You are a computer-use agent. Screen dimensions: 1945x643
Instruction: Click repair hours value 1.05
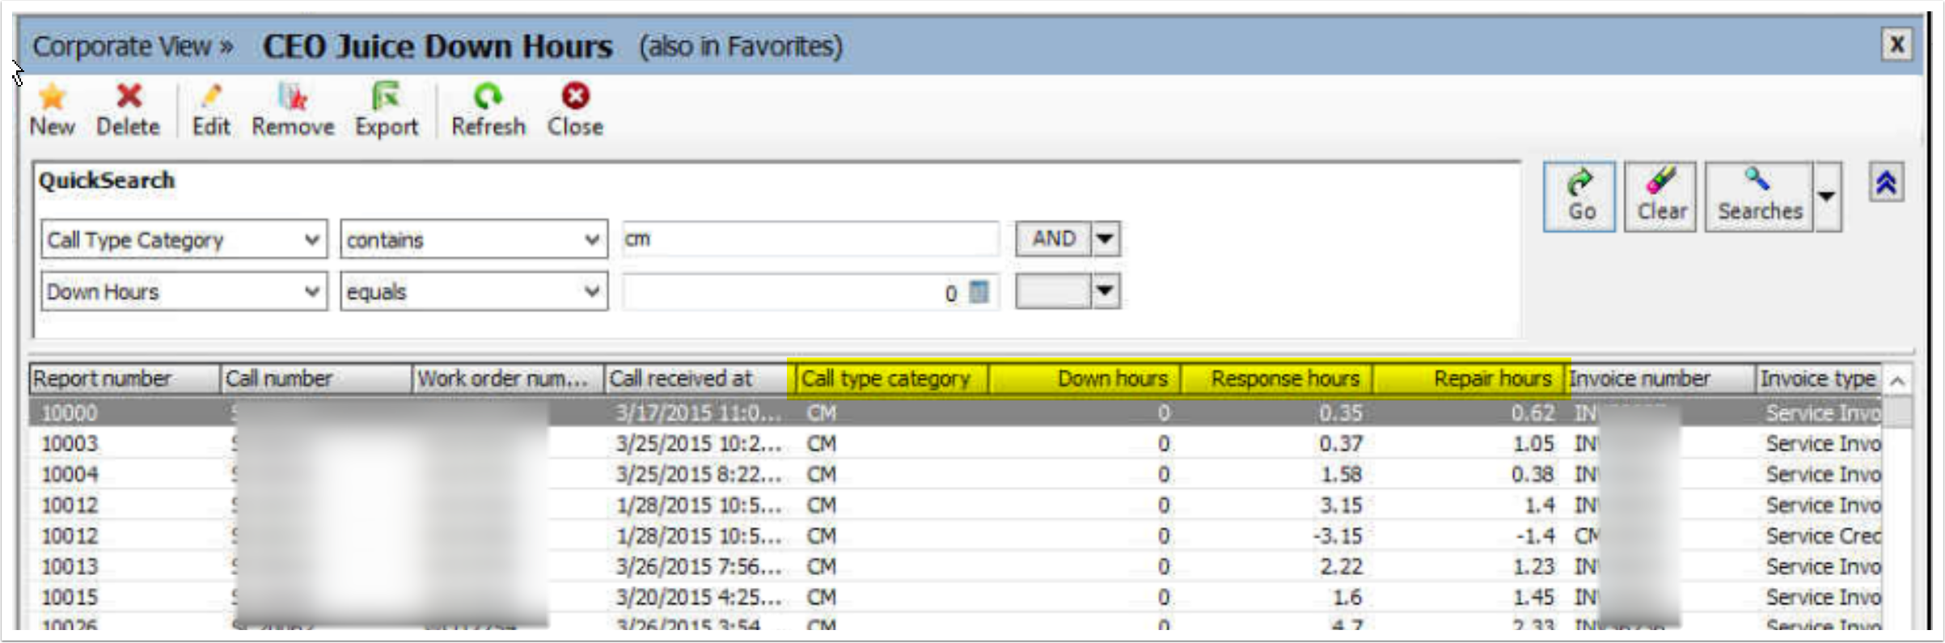coord(1533,443)
